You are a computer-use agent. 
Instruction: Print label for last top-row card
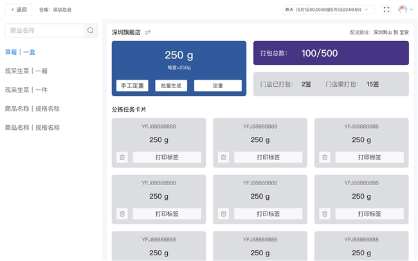370,157
